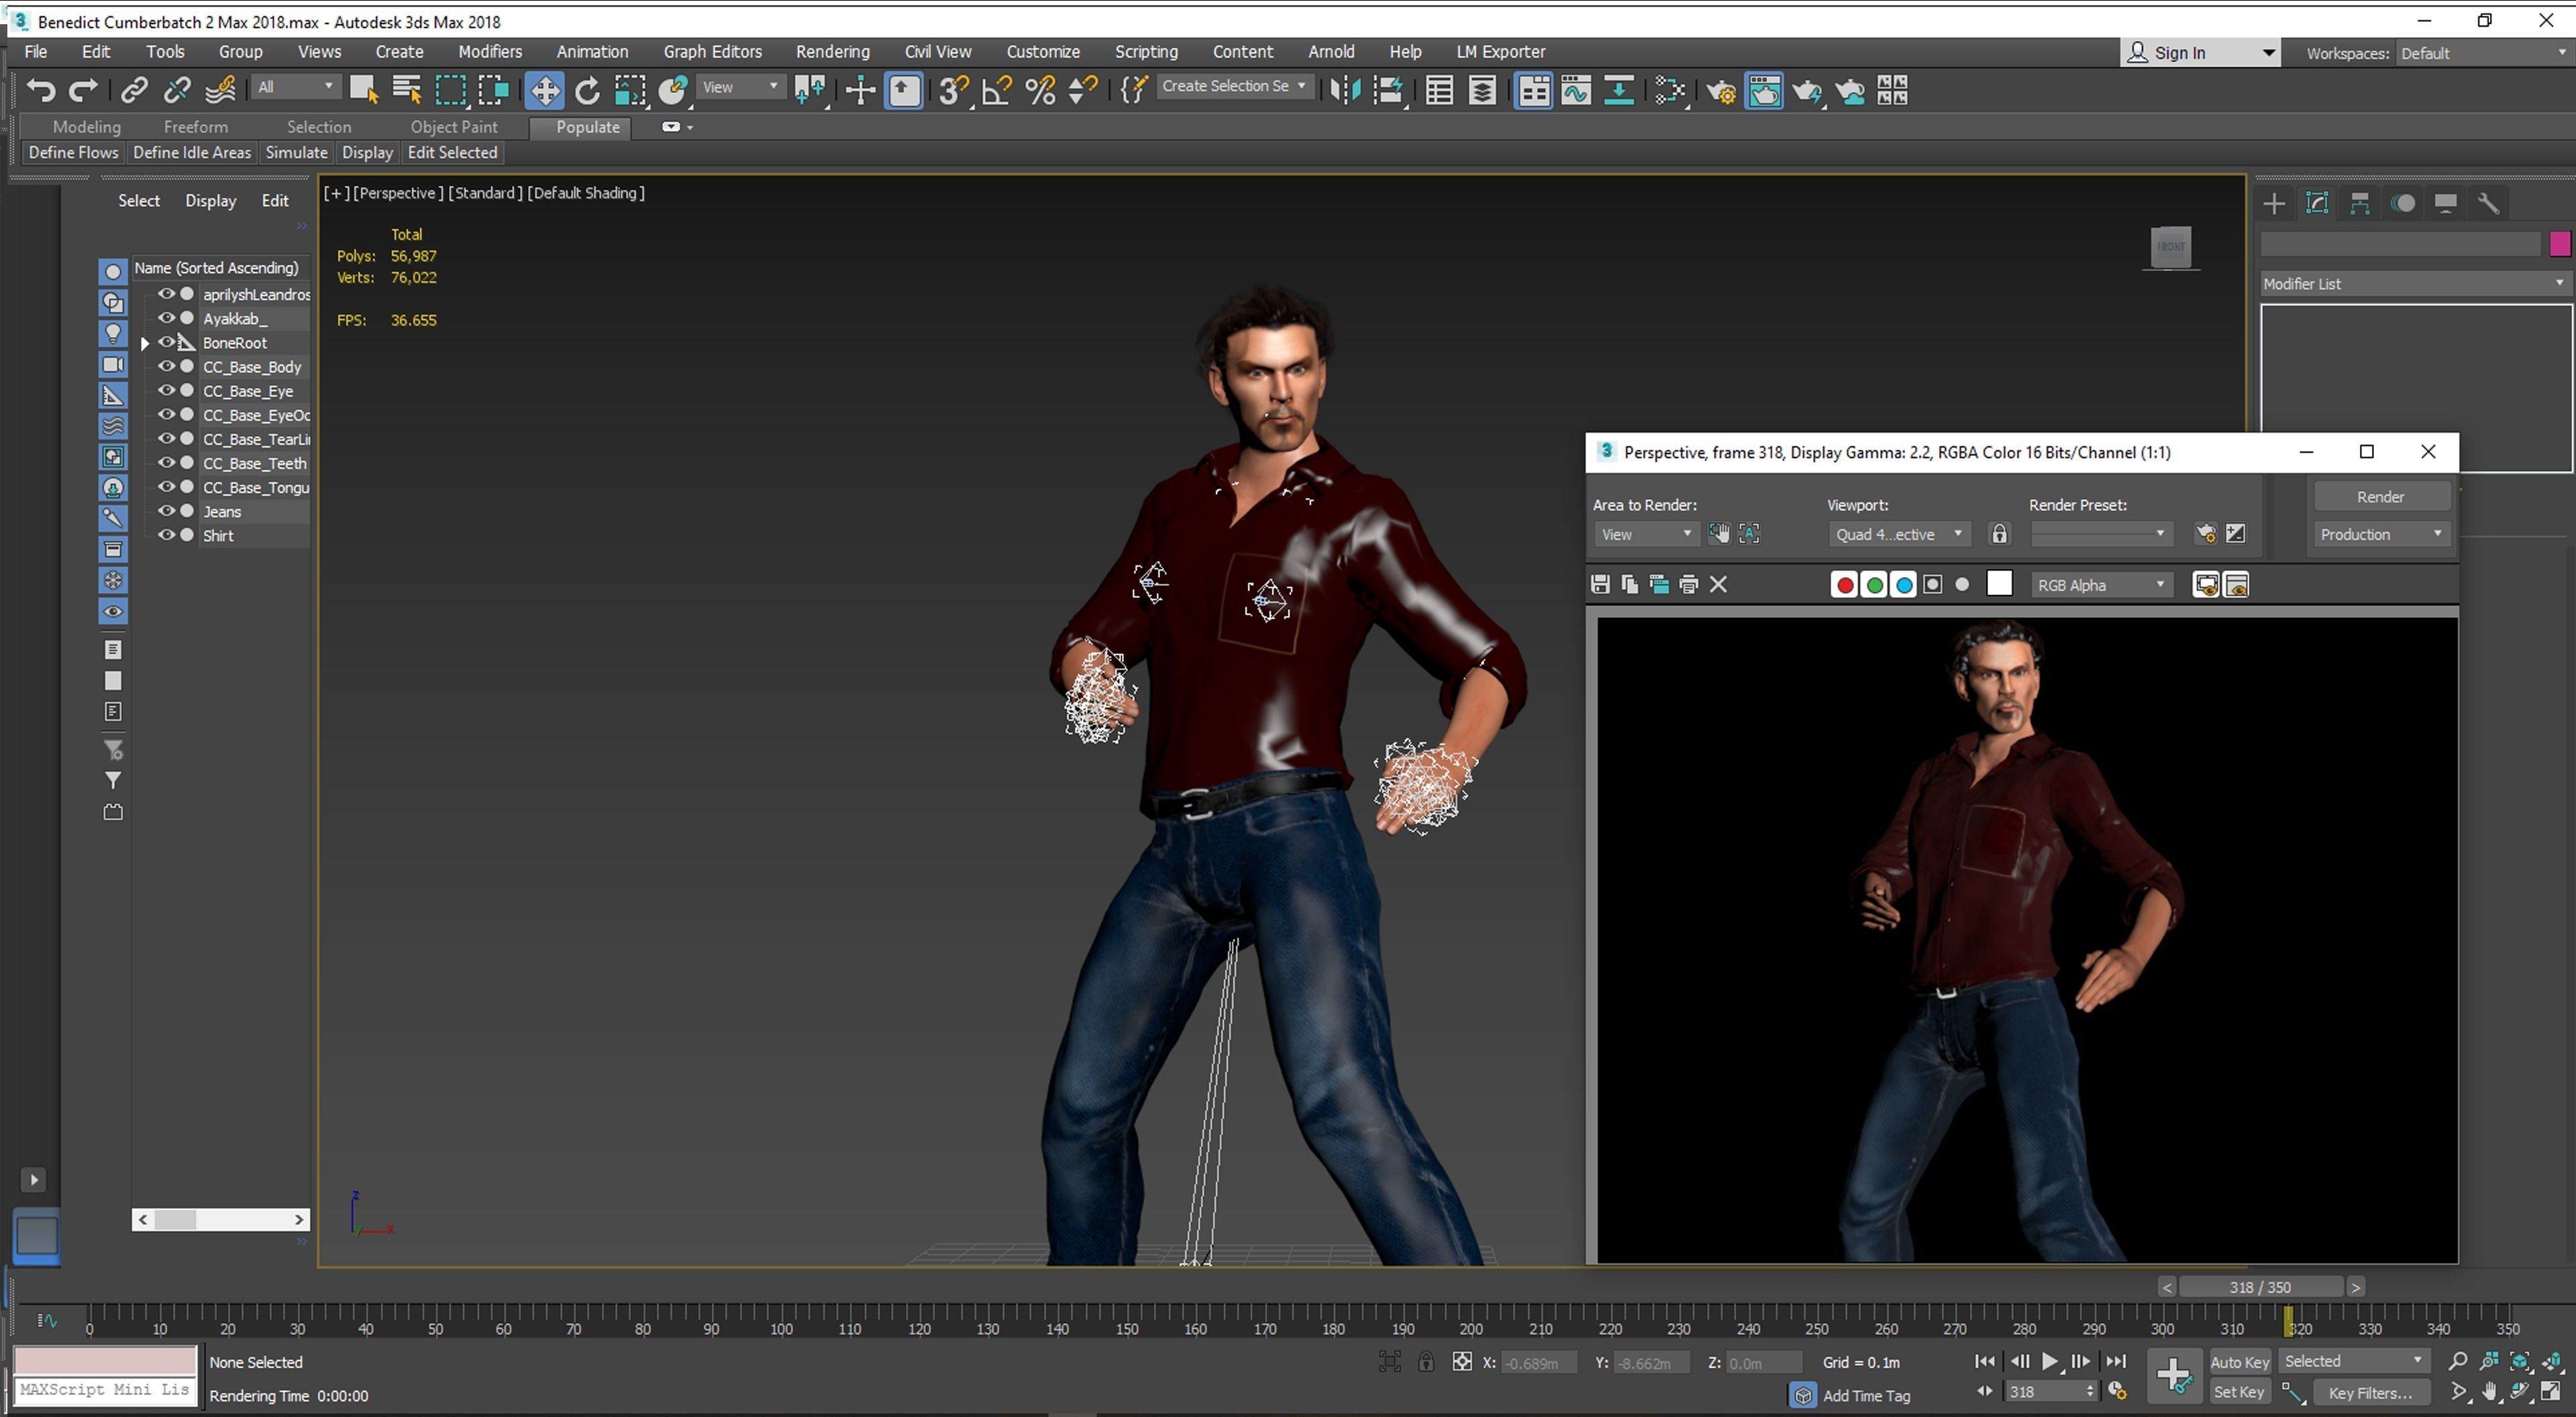Open the Motion command panel icon
The height and width of the screenshot is (1417, 2576).
coord(2403,204)
